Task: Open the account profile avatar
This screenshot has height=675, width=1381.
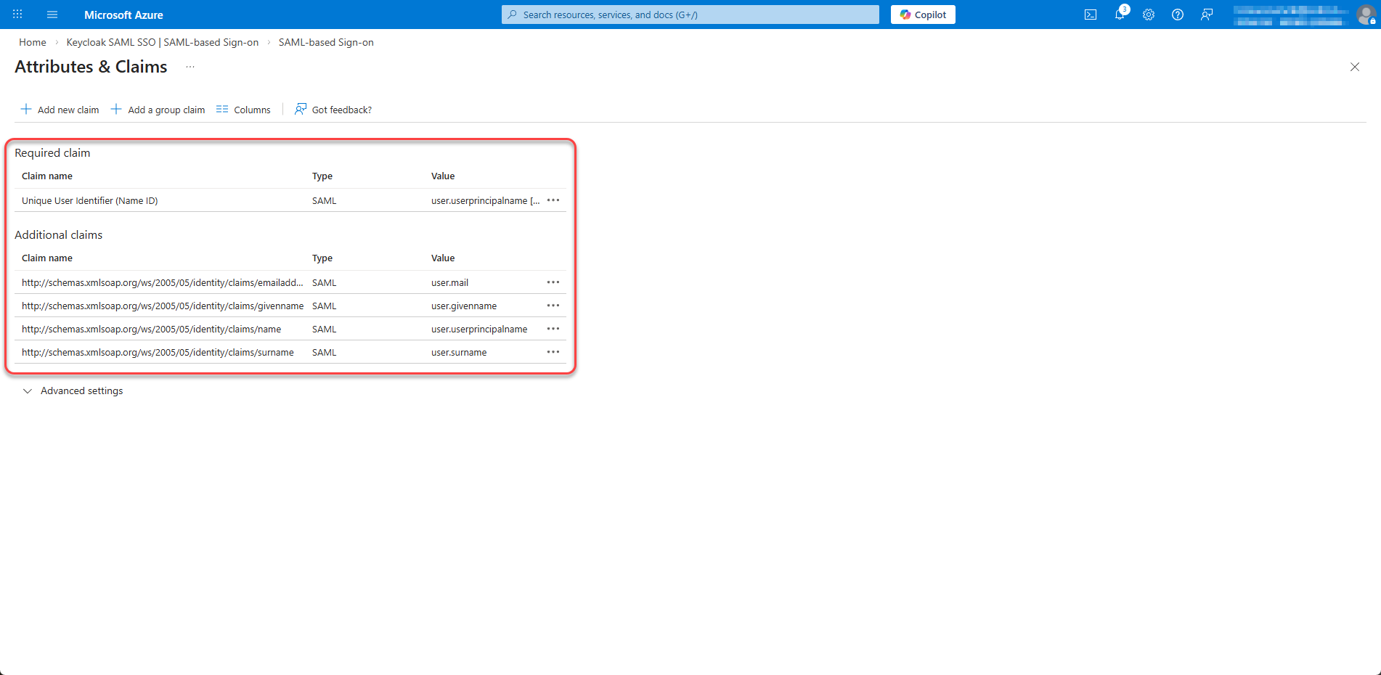Action: pos(1365,15)
